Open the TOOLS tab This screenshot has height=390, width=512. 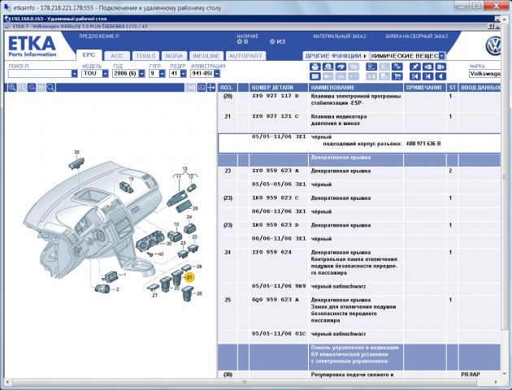(x=145, y=56)
